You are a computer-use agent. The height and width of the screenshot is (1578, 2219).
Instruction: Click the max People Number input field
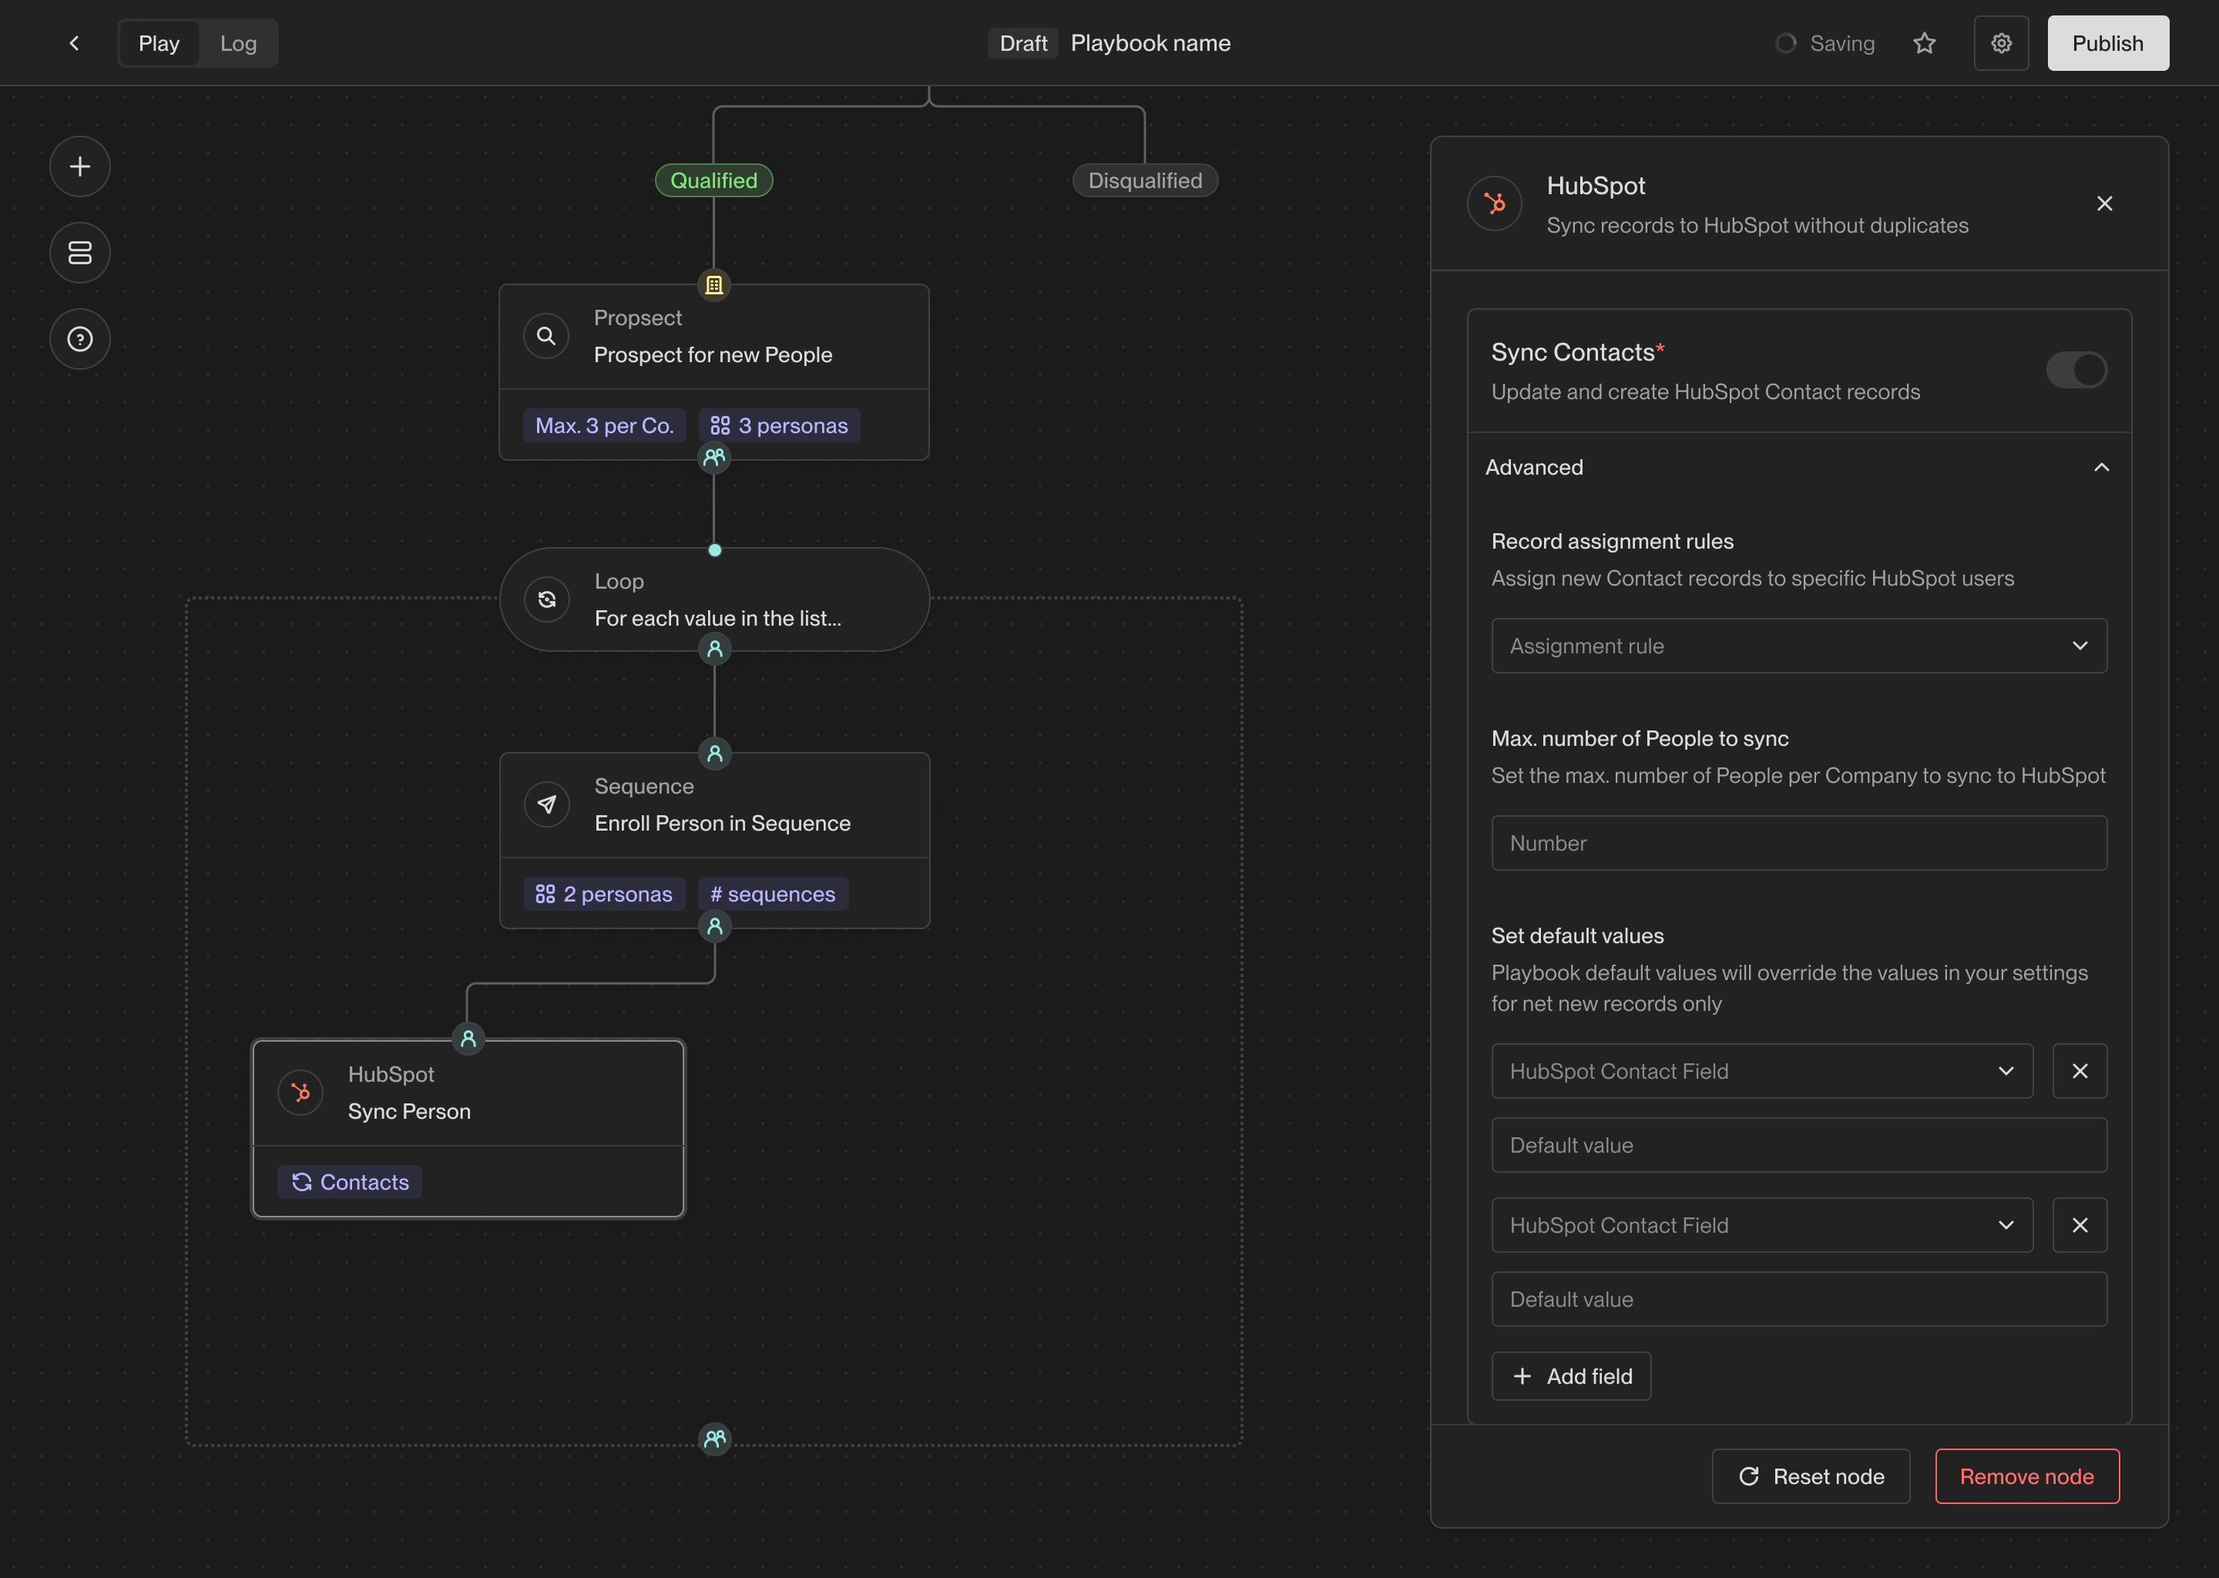pyautogui.click(x=1798, y=844)
